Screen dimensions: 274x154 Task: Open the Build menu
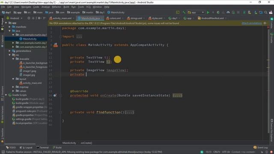(66, 7)
